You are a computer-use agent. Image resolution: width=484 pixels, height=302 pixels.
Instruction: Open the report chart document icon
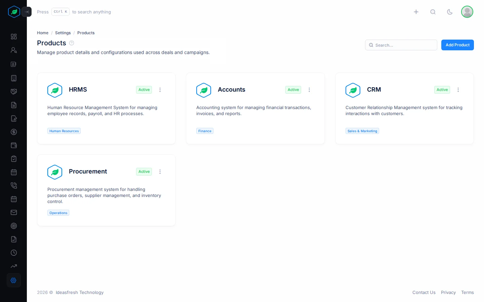click(14, 239)
